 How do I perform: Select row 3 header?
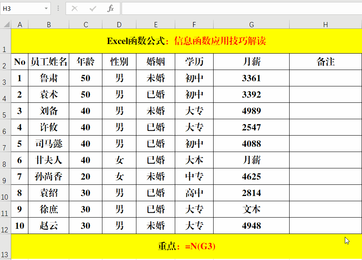pyautogui.click(x=5, y=78)
